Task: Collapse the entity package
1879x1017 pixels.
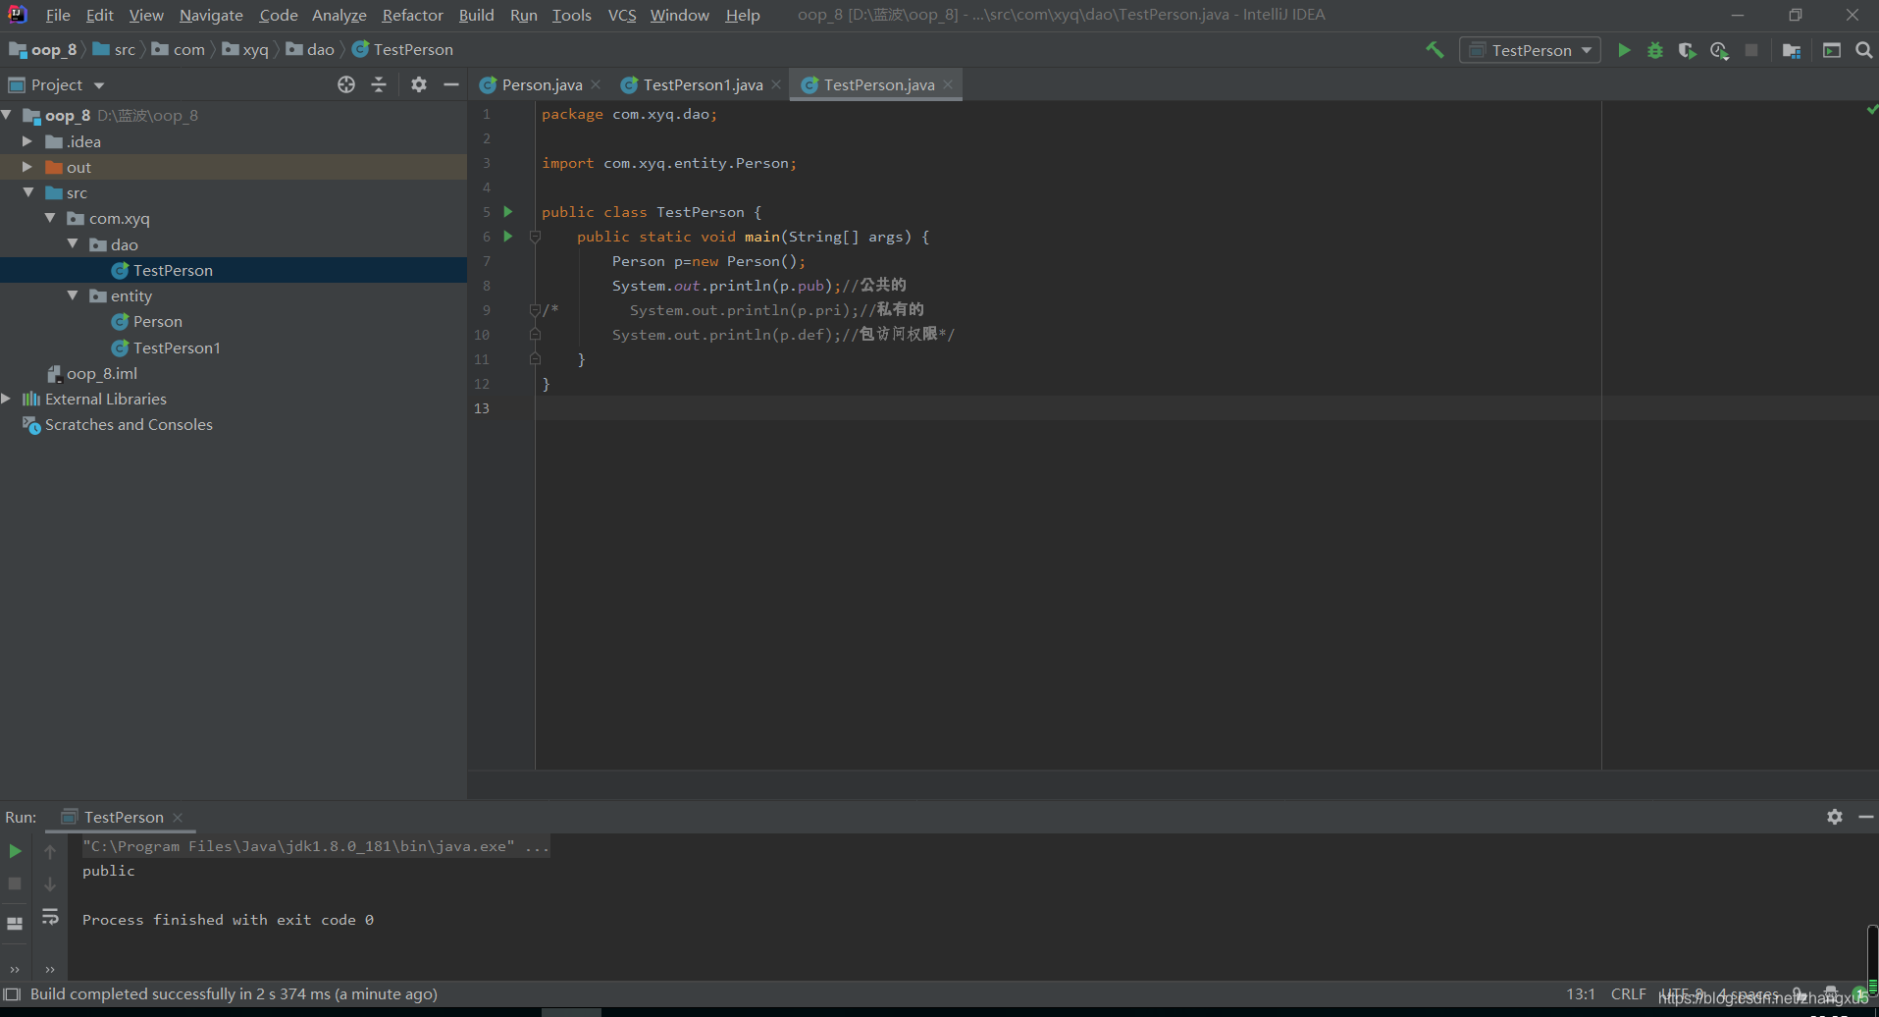Action: click(x=73, y=295)
